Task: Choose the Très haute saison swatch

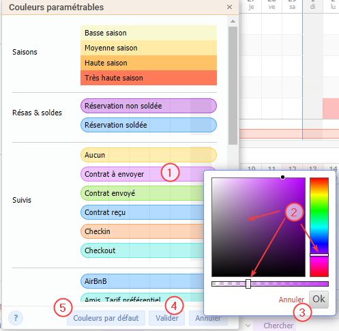Action: pyautogui.click(x=149, y=78)
